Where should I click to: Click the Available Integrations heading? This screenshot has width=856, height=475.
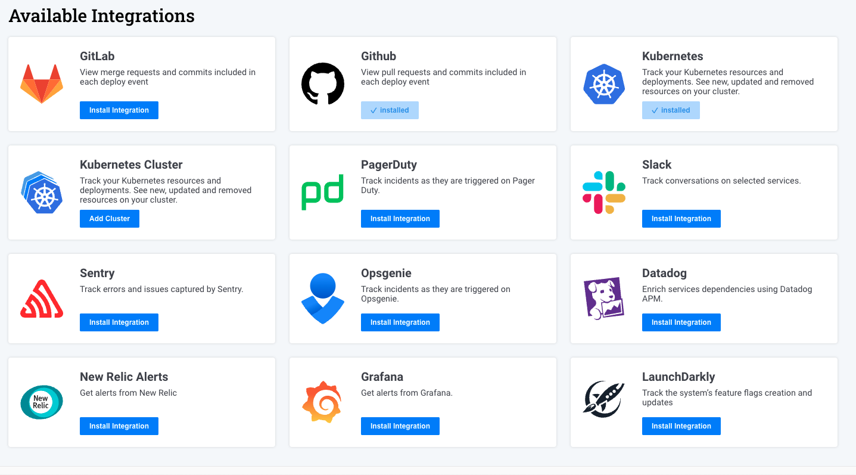tap(102, 16)
